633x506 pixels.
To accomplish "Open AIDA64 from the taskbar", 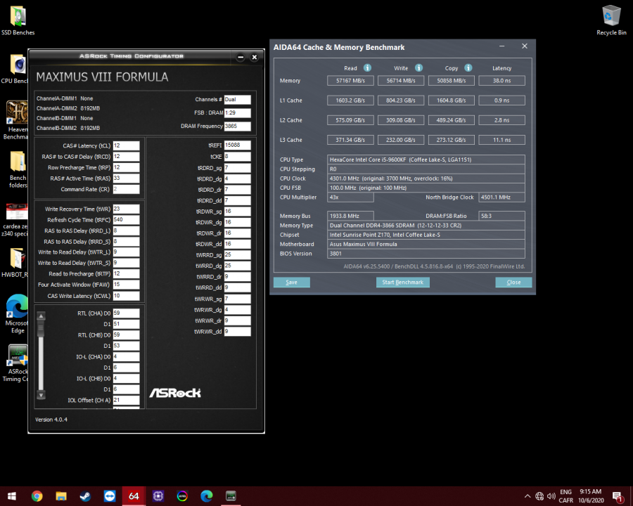I will point(134,496).
